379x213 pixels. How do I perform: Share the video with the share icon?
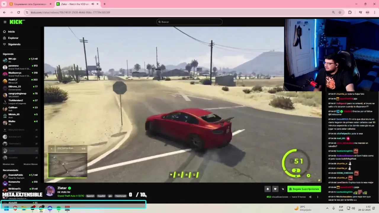310,197
